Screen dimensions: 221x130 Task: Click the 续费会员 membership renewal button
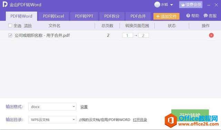[191, 5]
